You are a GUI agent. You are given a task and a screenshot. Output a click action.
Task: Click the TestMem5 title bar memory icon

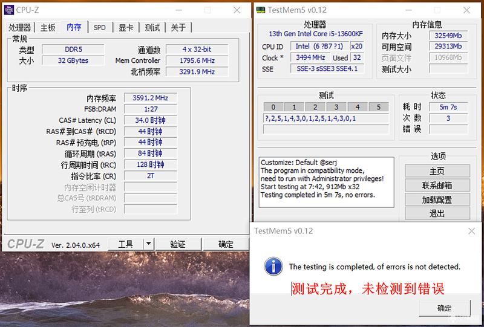coord(261,10)
